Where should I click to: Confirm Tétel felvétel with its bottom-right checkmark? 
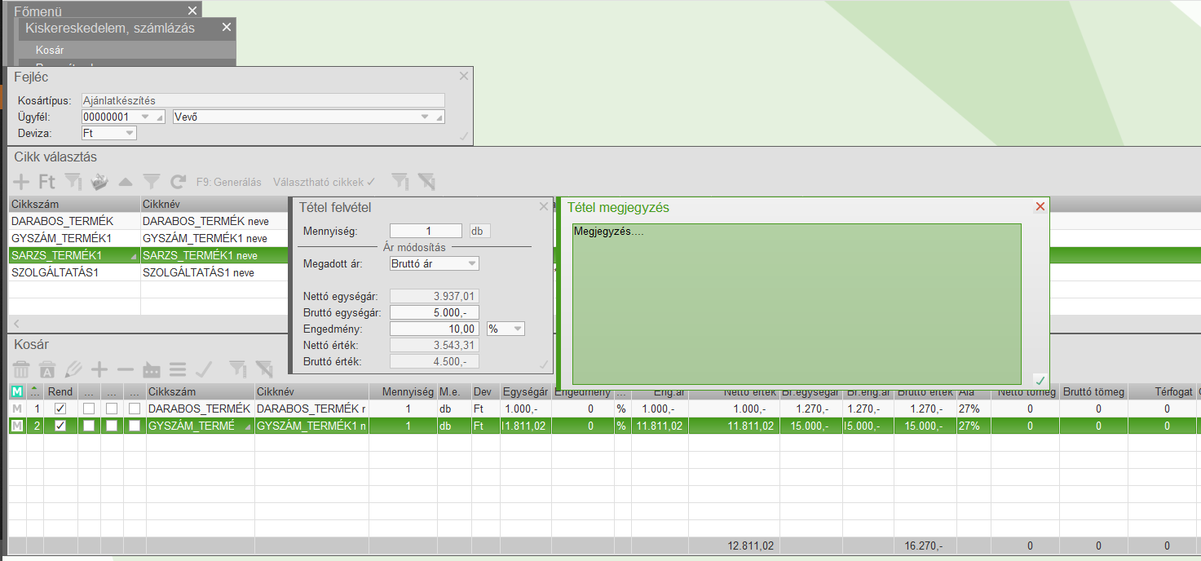tap(544, 364)
